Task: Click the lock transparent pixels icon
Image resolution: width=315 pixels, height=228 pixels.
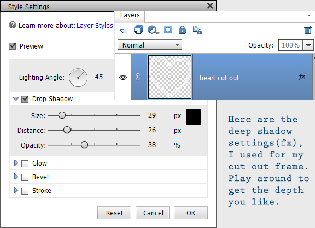Action: pyautogui.click(x=197, y=30)
